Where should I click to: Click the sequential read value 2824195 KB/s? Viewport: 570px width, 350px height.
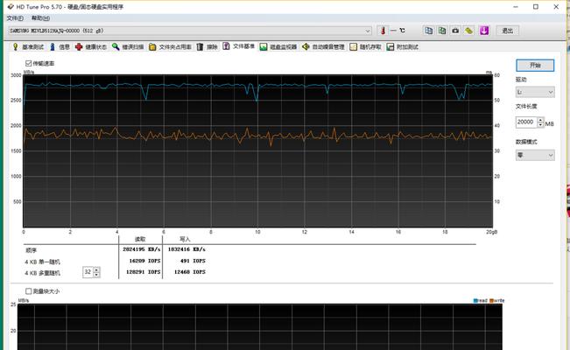(142, 249)
